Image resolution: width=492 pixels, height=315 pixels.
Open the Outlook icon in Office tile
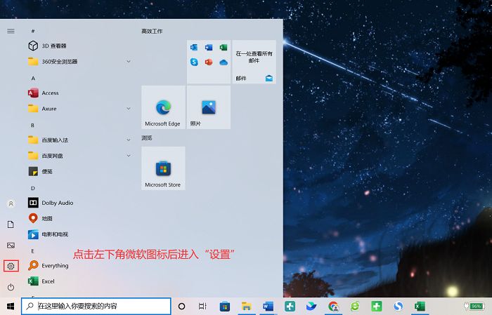pos(194,47)
